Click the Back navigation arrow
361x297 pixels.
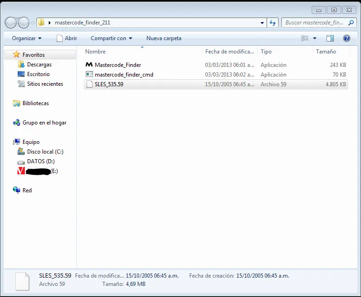point(11,23)
